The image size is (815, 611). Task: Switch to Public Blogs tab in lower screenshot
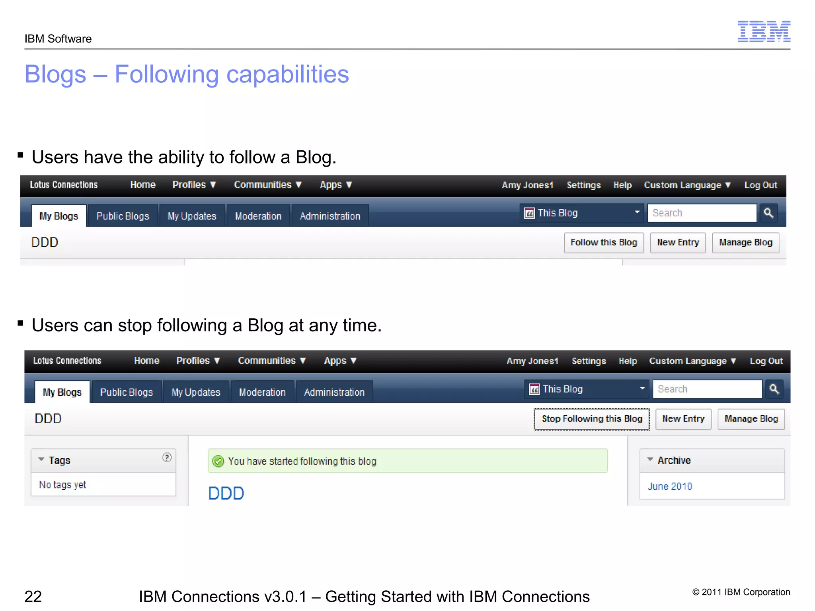127,392
